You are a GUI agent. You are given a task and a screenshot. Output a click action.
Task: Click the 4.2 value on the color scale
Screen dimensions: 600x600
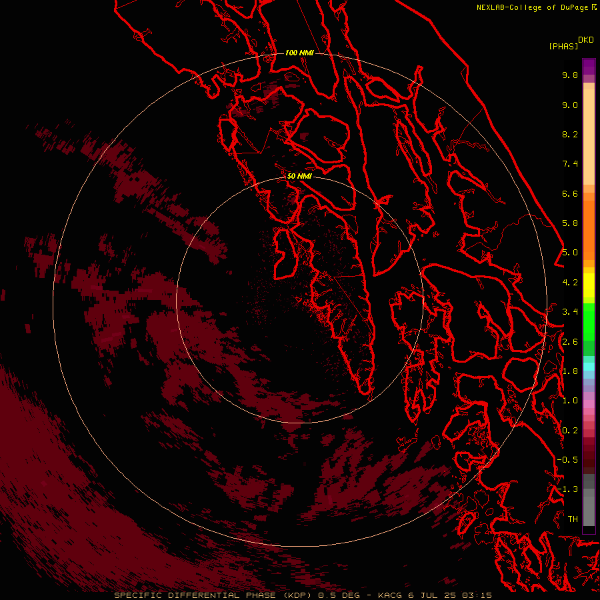coord(570,283)
